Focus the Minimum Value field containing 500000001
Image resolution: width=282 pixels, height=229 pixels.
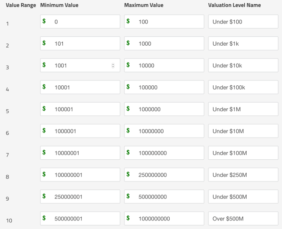[x=80, y=219]
